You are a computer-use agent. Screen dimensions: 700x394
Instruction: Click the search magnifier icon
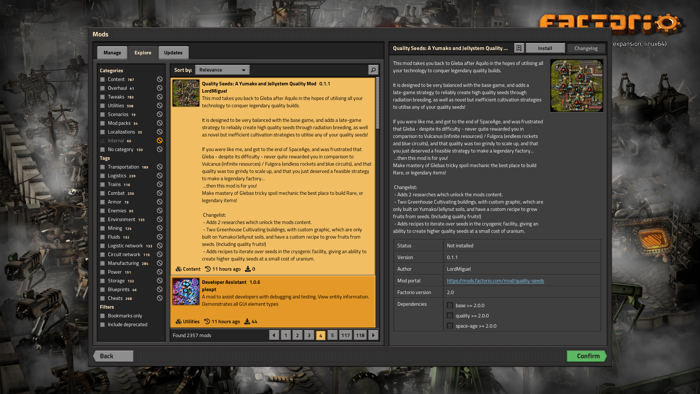tap(373, 70)
